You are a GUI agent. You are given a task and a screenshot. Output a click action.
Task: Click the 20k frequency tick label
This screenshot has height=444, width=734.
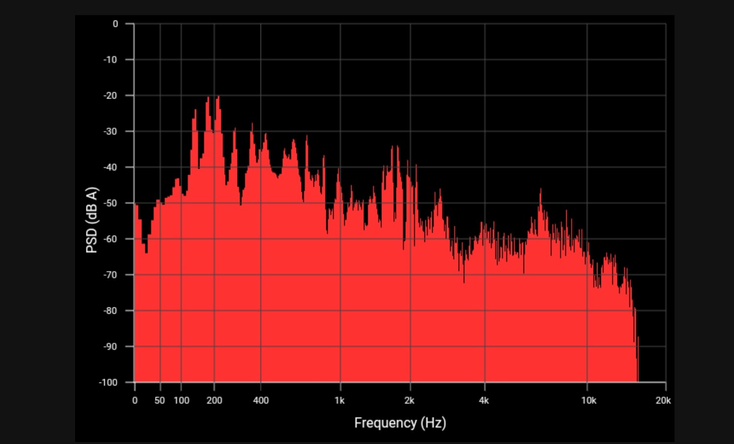[x=663, y=401]
